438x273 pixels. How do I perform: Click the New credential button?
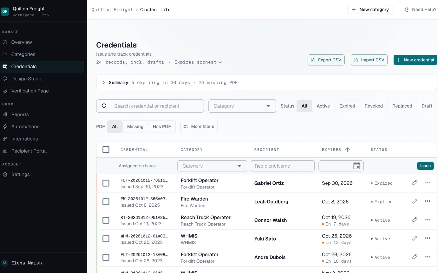point(415,60)
